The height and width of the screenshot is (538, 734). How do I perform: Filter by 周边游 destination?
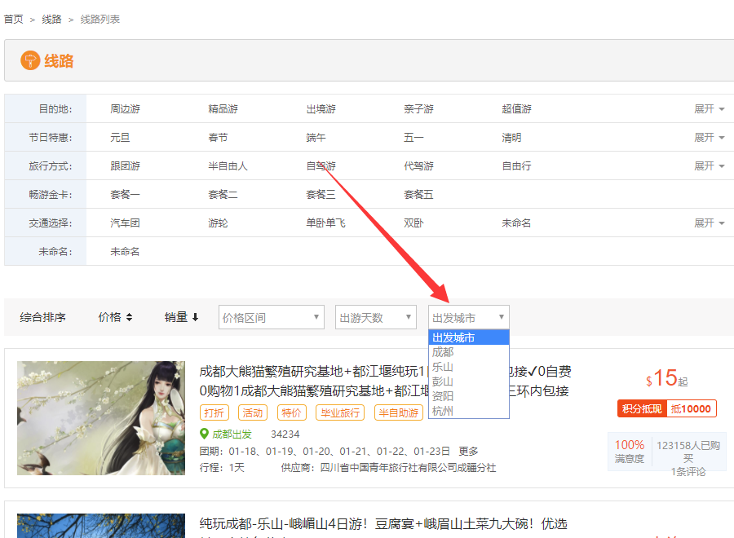pyautogui.click(x=125, y=109)
